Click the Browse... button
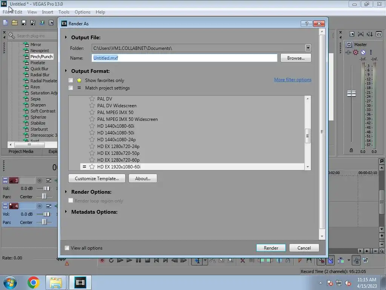The width and height of the screenshot is (386, 290). coord(296,58)
